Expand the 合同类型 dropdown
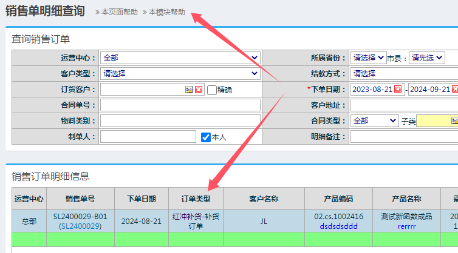This screenshot has width=458, height=253. (375, 120)
